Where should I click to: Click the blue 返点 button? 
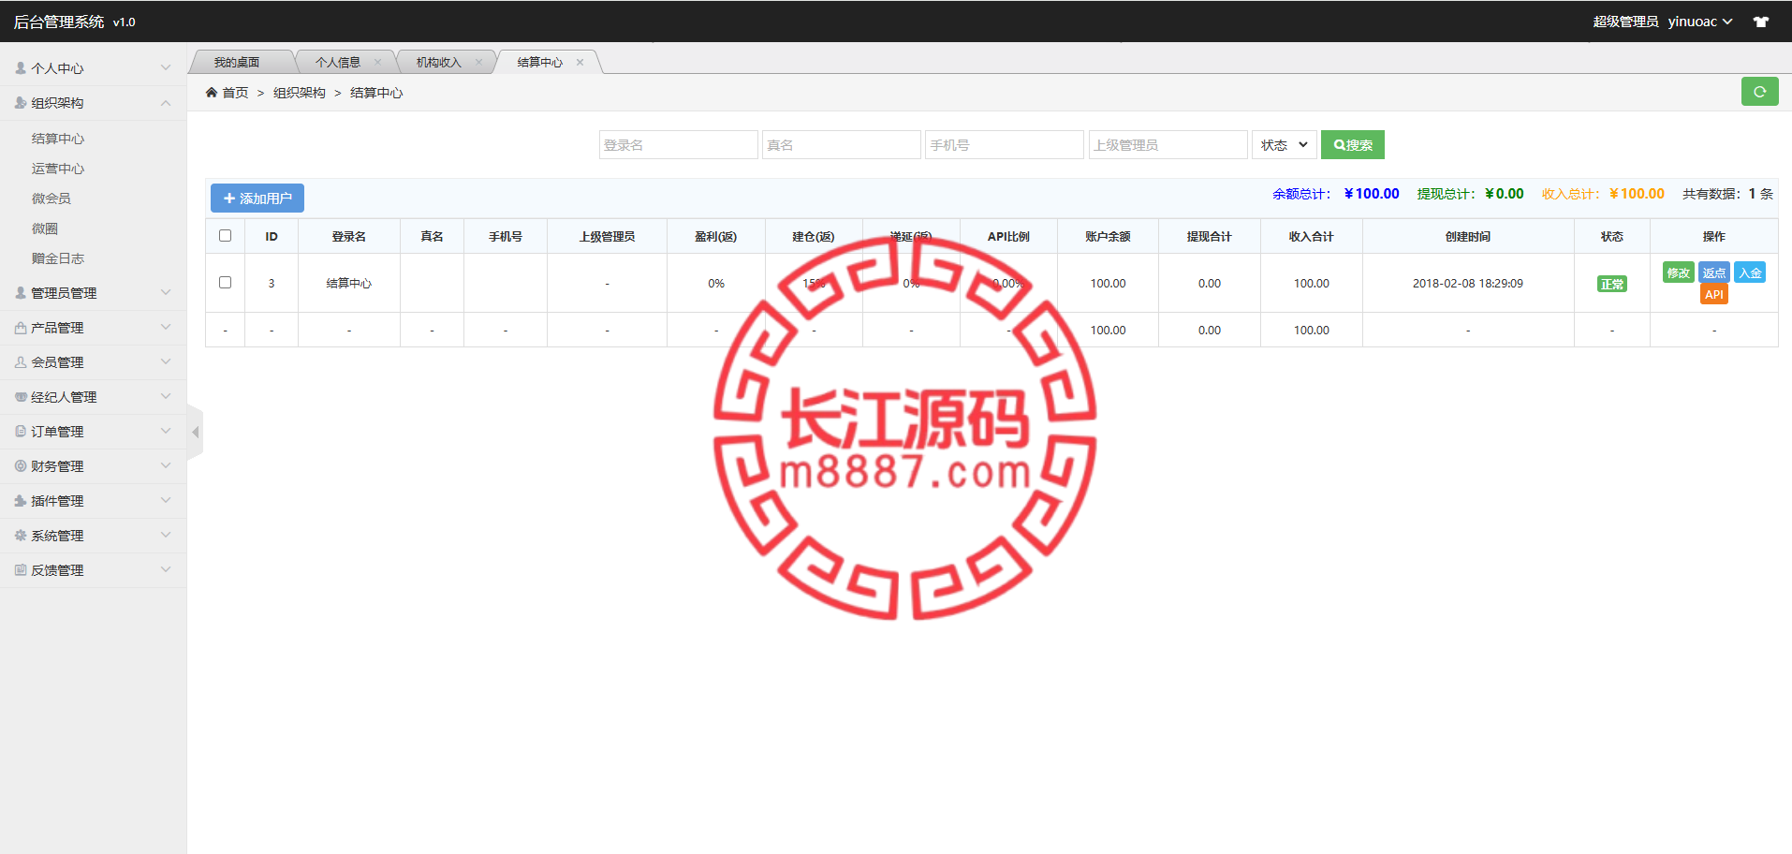[1714, 272]
